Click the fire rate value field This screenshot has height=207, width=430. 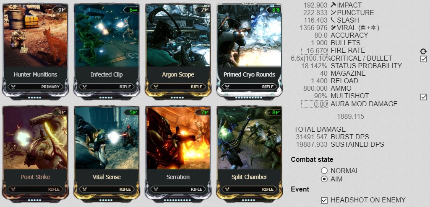[x=315, y=51]
